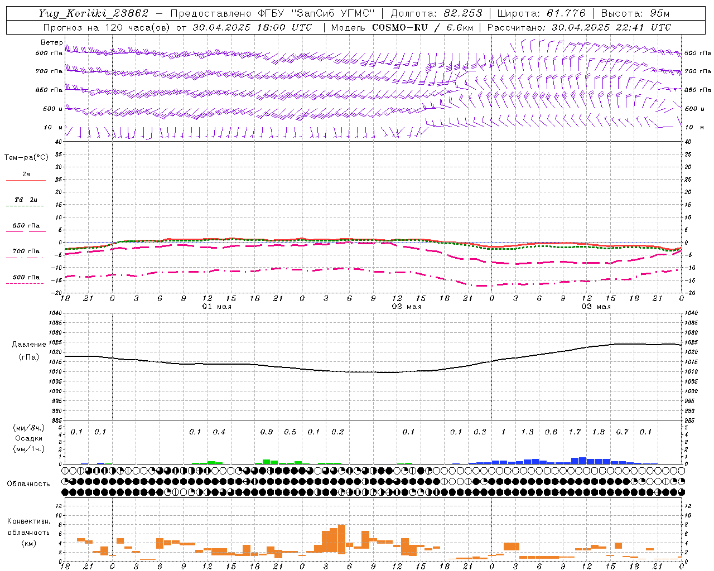Image resolution: width=714 pixels, height=571 pixels.
Task: Click the (мм/3ч.) precipitation unit label
Action: pos(28,428)
